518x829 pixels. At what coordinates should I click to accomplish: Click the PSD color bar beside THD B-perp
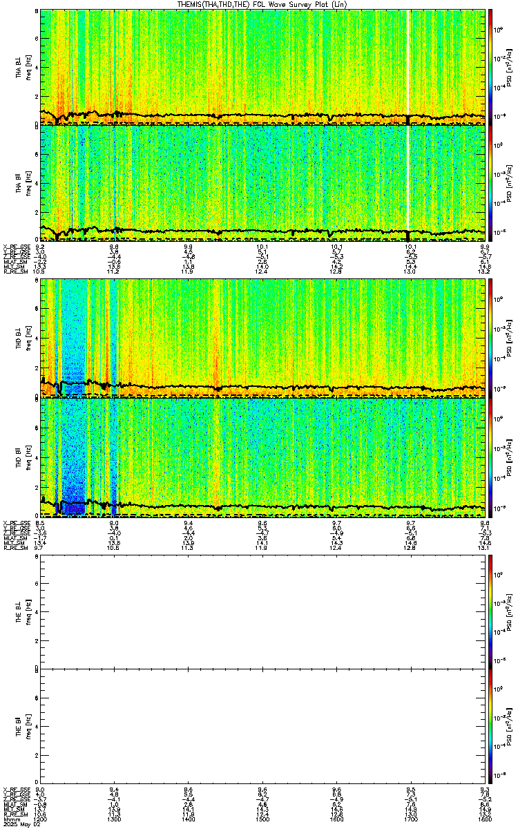tap(490, 339)
